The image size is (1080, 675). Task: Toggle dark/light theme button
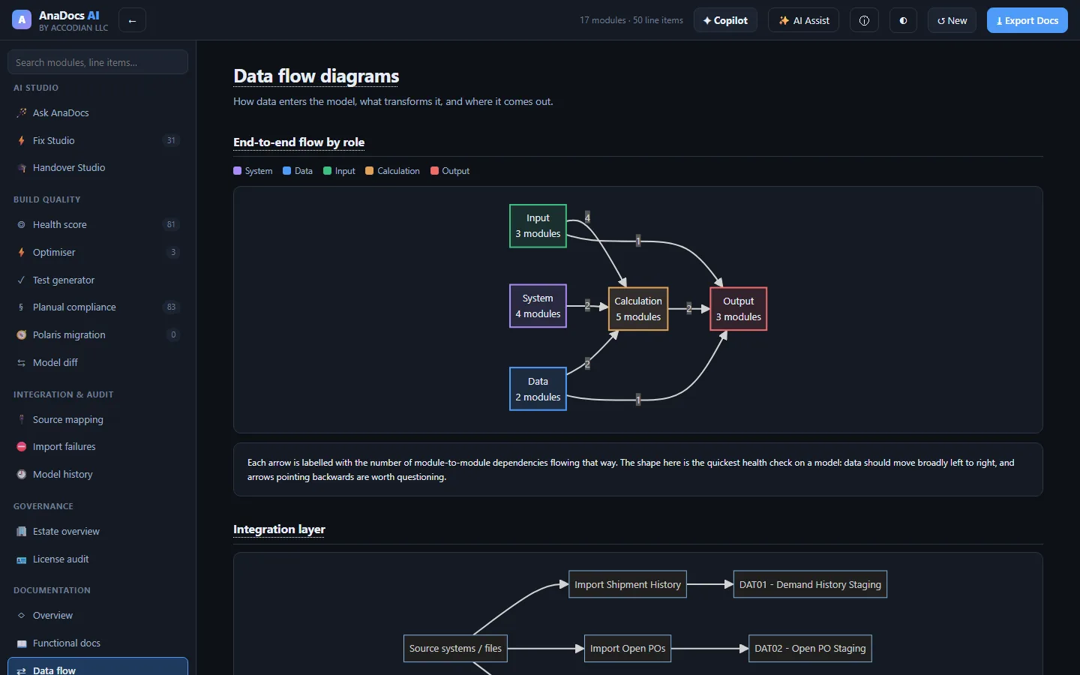coord(903,20)
